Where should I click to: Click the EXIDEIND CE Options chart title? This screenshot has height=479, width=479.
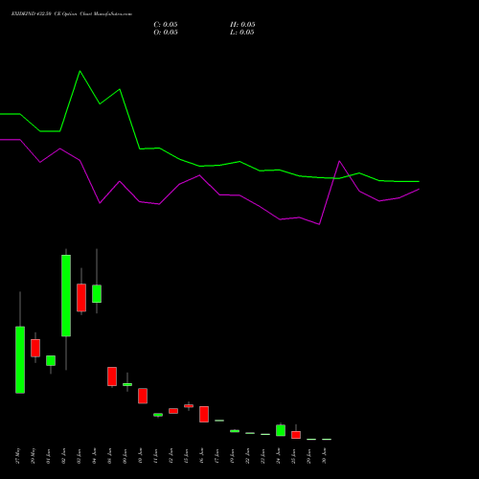(x=72, y=14)
